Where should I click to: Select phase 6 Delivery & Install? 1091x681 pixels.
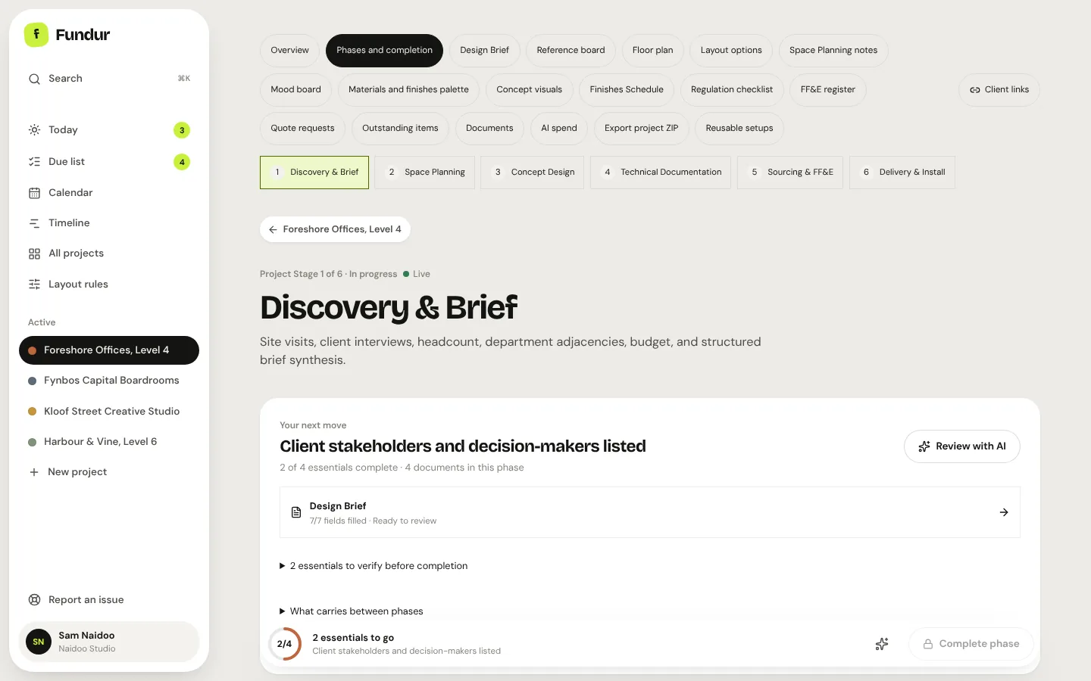point(902,173)
